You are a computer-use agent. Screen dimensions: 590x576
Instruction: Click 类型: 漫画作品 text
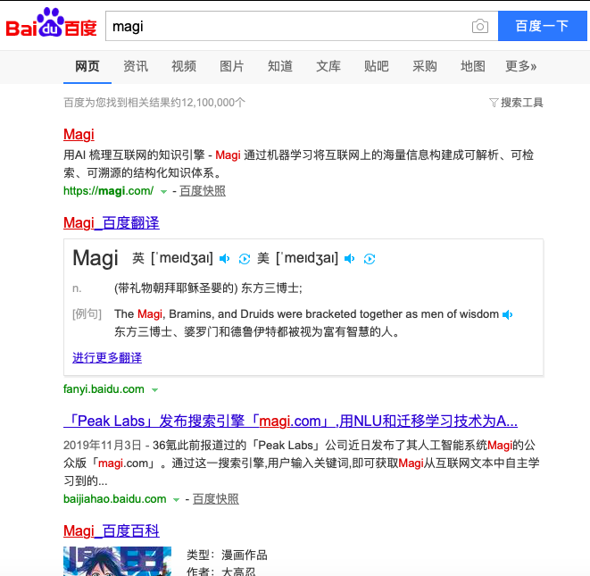pos(227,555)
